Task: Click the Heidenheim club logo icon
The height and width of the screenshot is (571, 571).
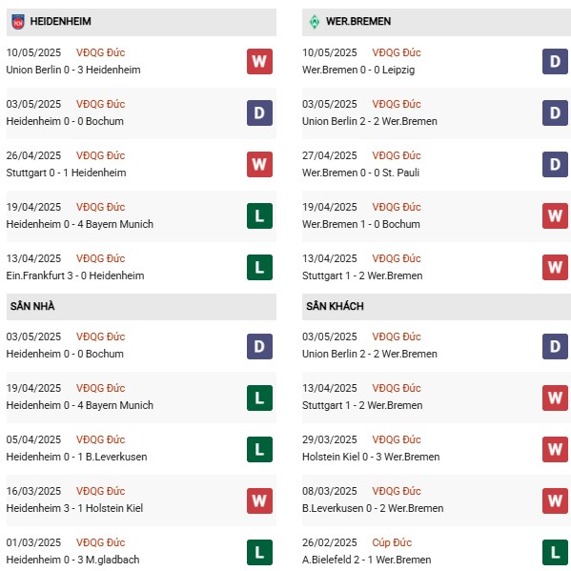Action: 18,22
